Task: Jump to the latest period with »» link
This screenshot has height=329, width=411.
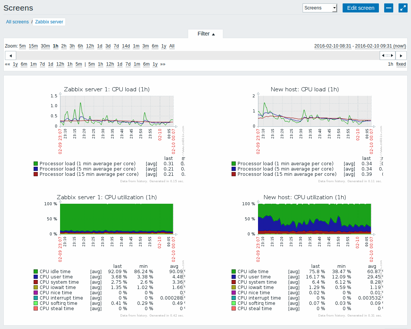Action: point(163,64)
